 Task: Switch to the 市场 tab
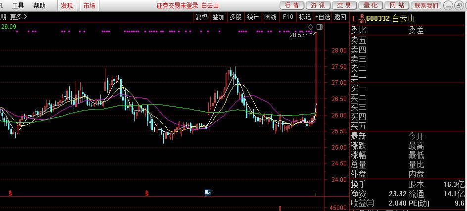coord(90,5)
